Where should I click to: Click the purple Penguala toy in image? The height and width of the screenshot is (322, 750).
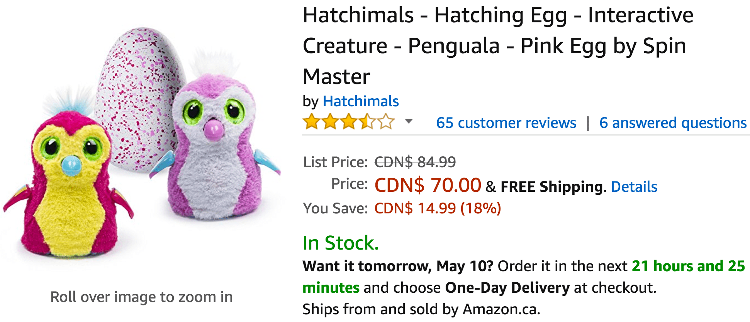tap(212, 154)
